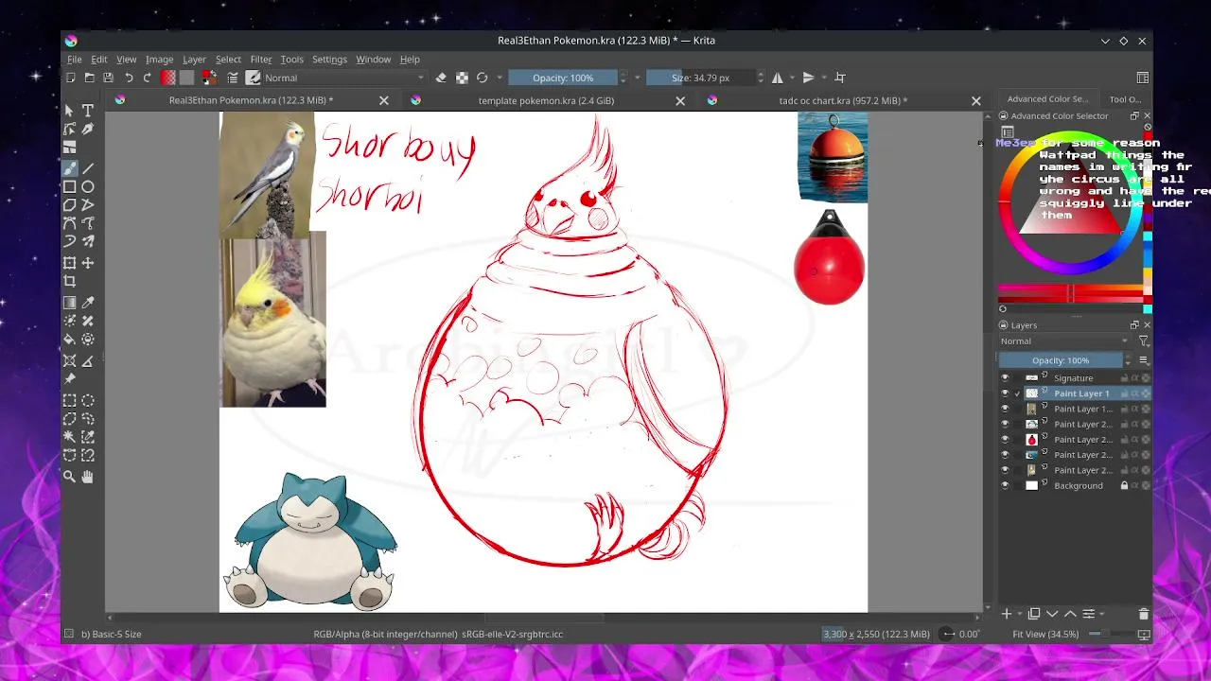Select the Pan hand tool

(x=88, y=478)
